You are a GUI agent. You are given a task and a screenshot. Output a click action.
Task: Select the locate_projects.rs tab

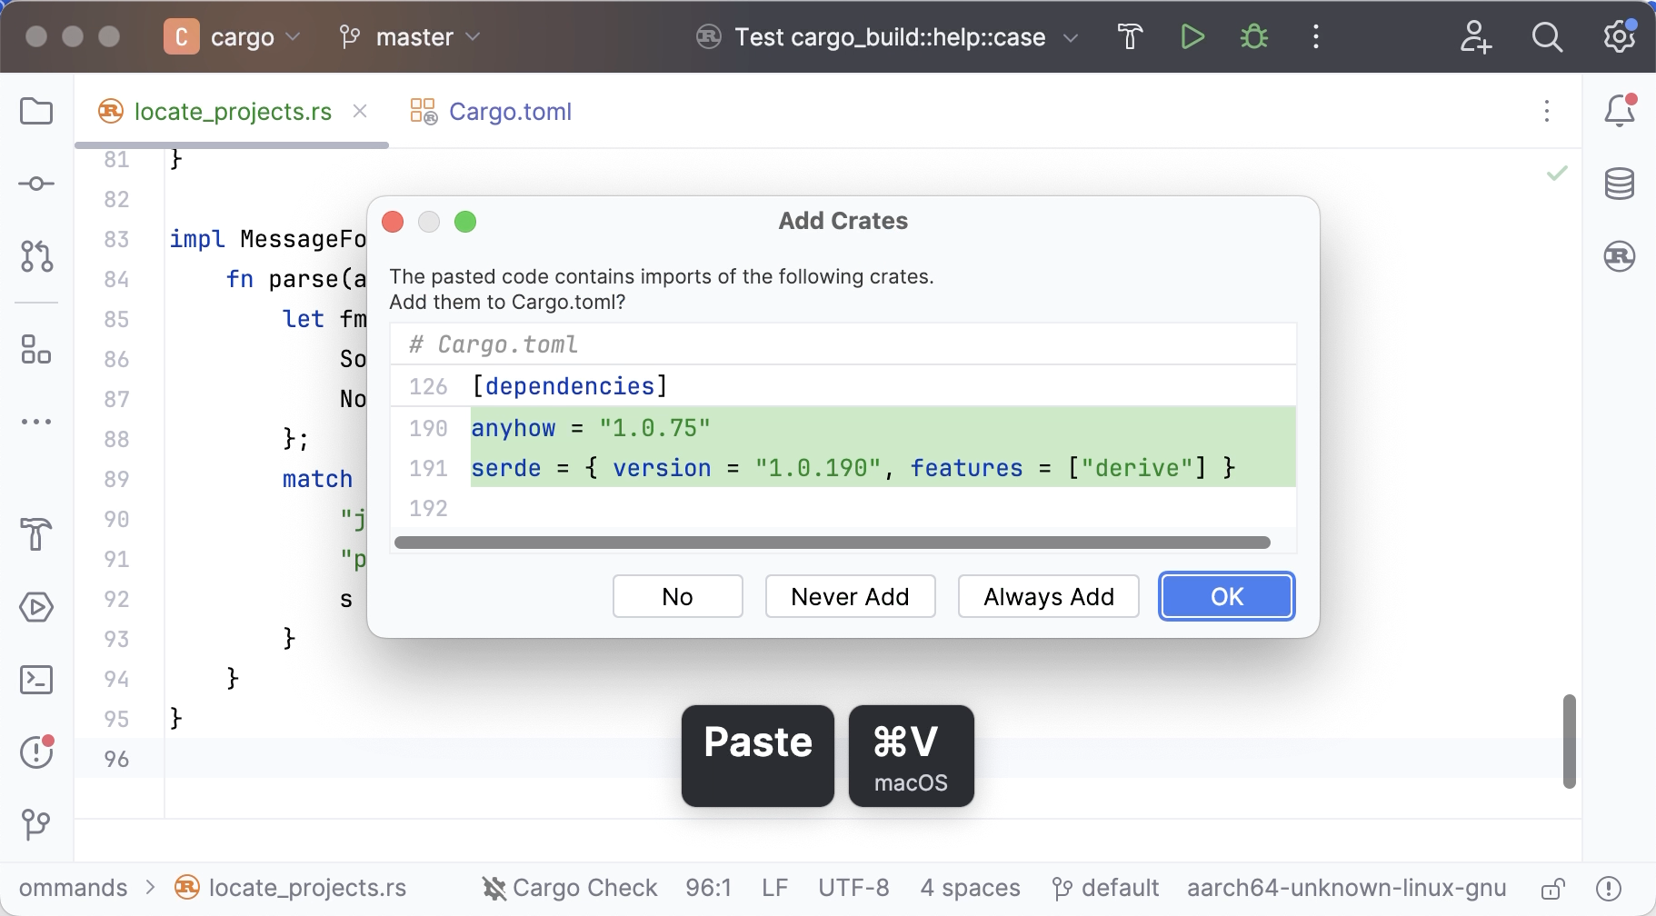tap(232, 112)
